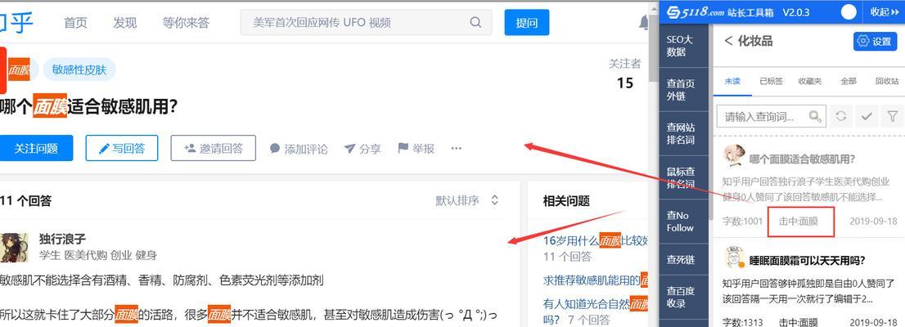The width and height of the screenshot is (905, 327).
Task: Switch to the 全部 tab
Action: [x=849, y=81]
